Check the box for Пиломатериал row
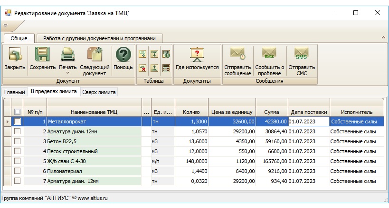The height and width of the screenshot is (208, 389). tap(17, 171)
